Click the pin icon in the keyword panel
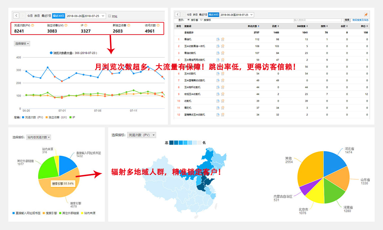The height and width of the screenshot is (230, 383). (366, 15)
